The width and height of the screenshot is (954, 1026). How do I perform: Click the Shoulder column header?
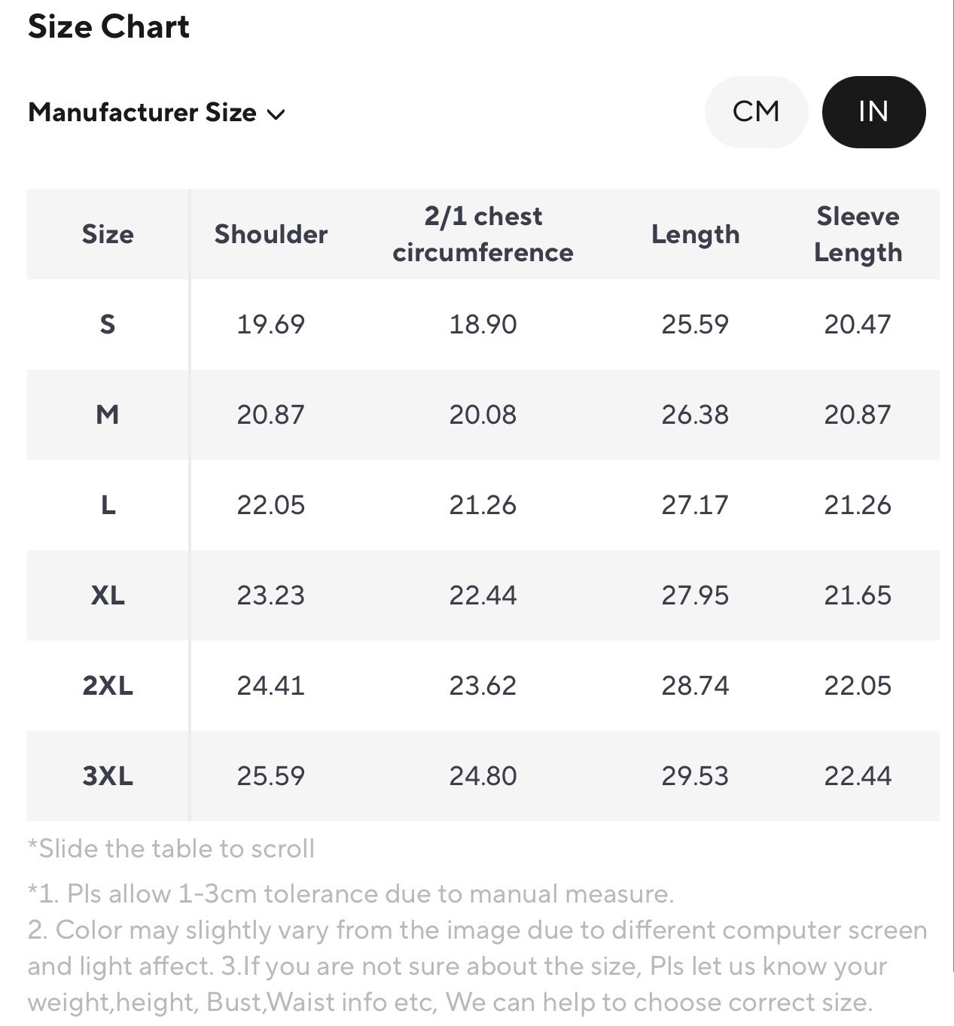pyautogui.click(x=271, y=234)
